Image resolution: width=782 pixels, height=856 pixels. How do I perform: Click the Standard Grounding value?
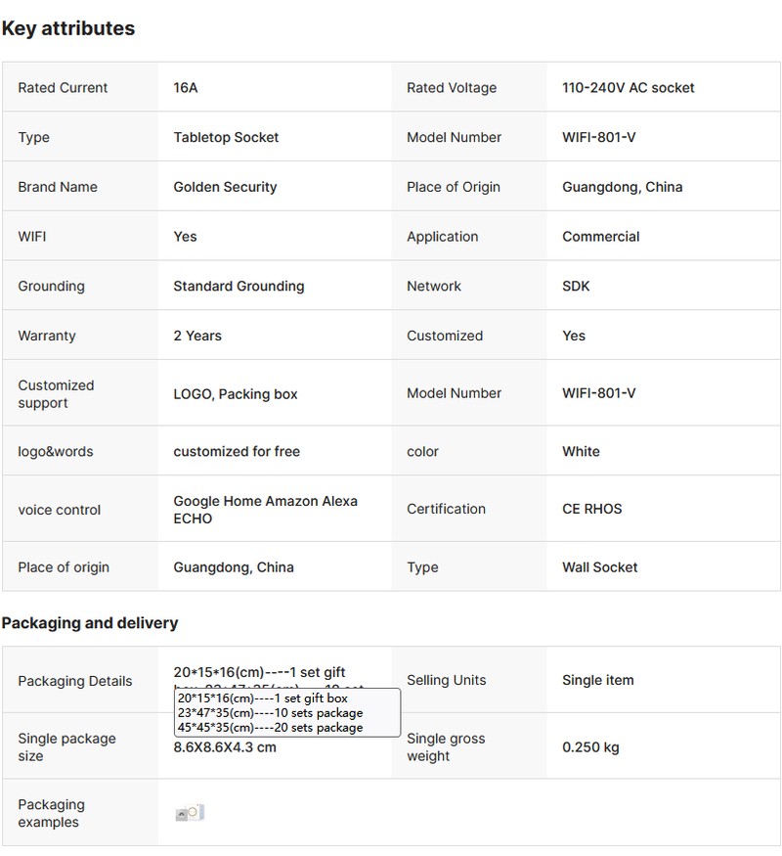point(239,287)
